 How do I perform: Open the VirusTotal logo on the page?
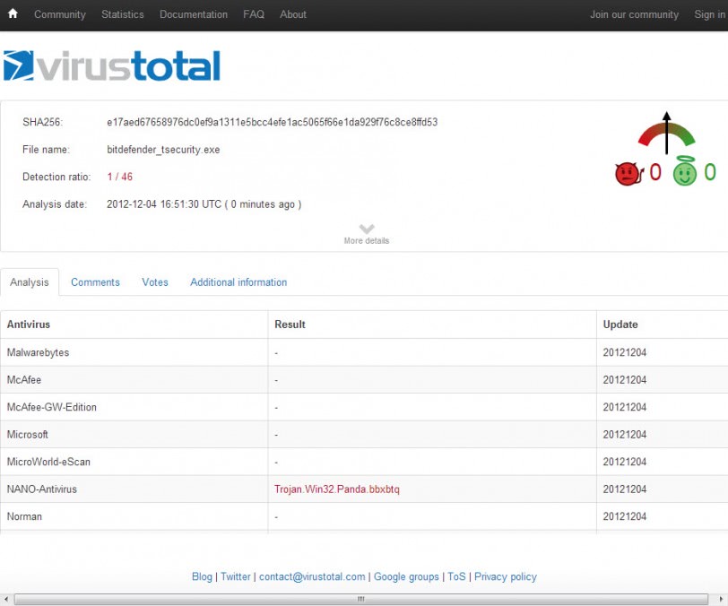pos(112,65)
